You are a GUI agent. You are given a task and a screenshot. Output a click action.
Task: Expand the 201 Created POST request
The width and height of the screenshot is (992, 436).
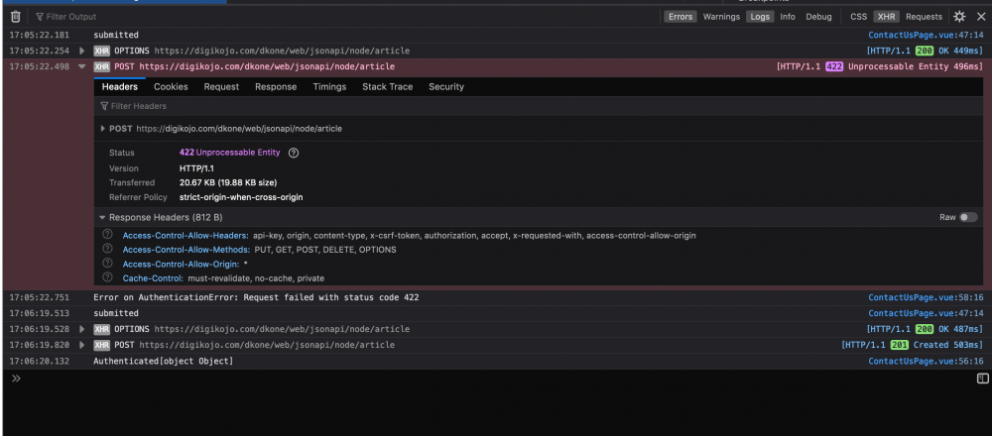point(81,345)
